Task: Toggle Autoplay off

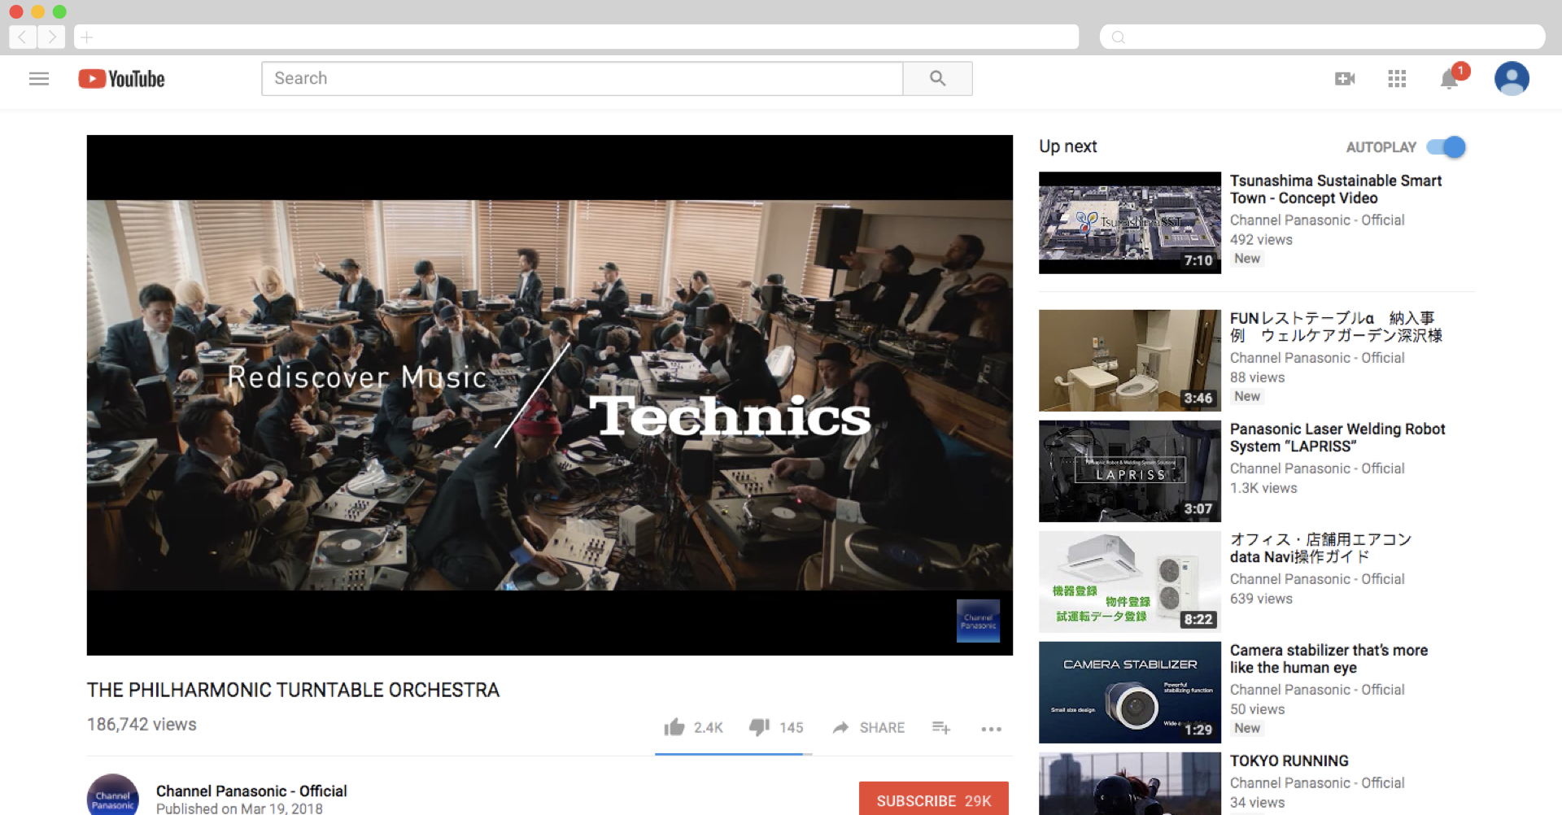Action: tap(1447, 146)
